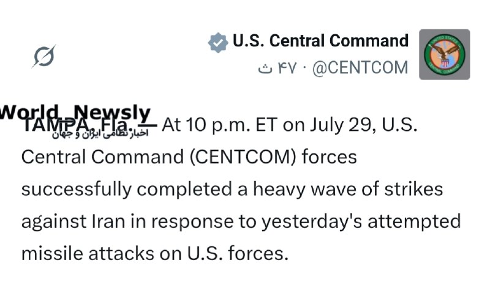The image size is (490, 285).
Task: Click 'Central Command' at second line start
Action: (x=102, y=157)
